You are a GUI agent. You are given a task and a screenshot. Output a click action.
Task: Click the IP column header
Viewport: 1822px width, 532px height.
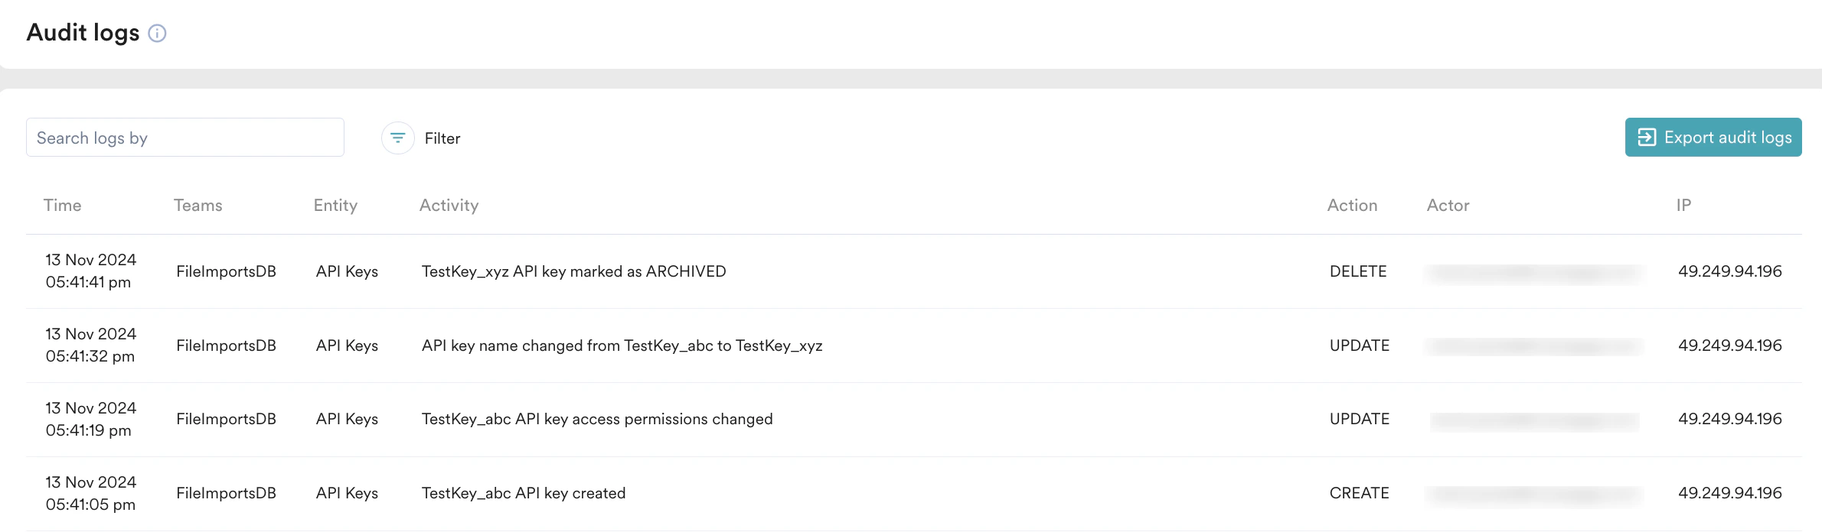[x=1683, y=205]
